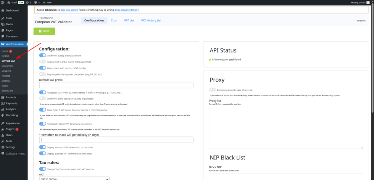
Task: Click the Appearance paintbrush icon
Action: point(3,123)
